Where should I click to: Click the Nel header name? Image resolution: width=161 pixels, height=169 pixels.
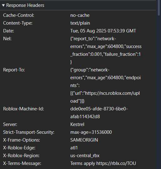pos(7,39)
